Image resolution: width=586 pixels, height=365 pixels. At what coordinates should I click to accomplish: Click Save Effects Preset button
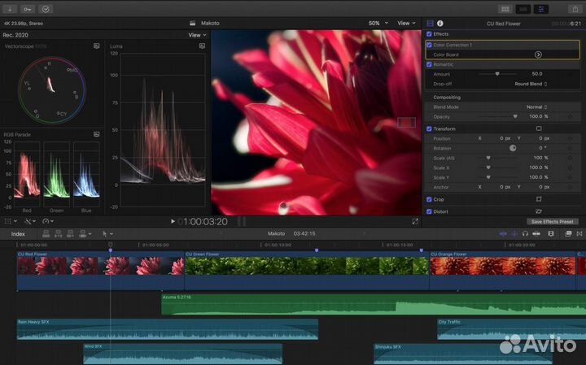(x=553, y=221)
